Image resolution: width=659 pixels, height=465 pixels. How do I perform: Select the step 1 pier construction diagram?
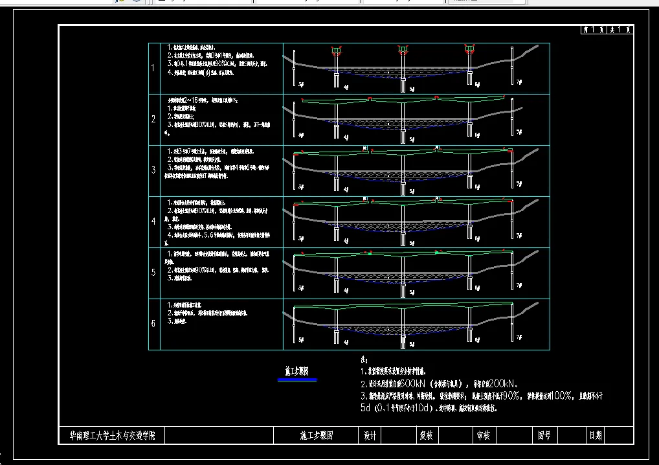click(x=416, y=69)
